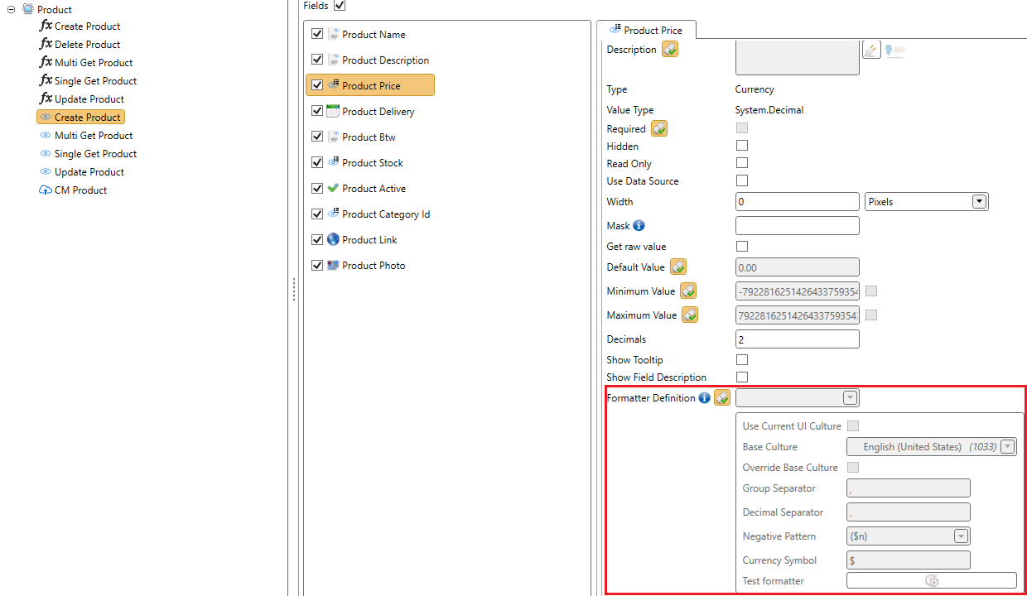
Task: Click the override icon next to Formatter Definition
Action: [722, 397]
